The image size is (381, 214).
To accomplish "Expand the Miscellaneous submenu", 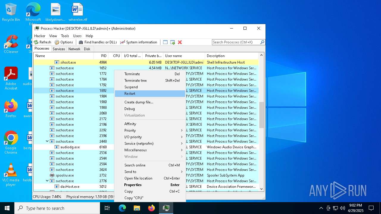I will tap(150, 150).
